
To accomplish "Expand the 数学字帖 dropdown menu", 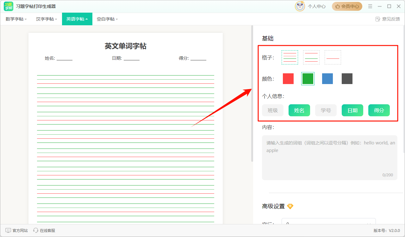I will (16, 19).
